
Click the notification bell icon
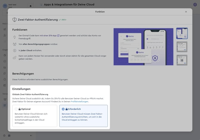tap(31, 6)
